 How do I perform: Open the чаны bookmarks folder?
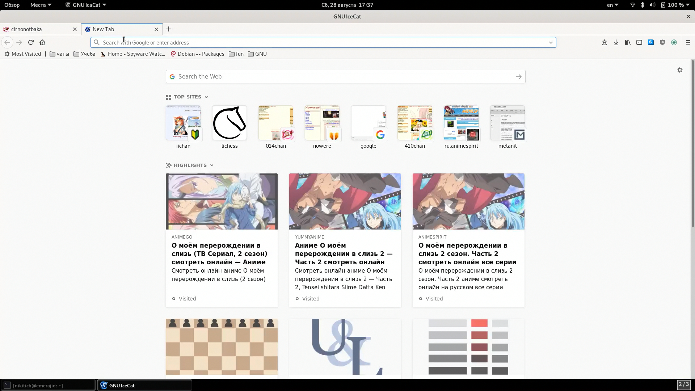tap(59, 54)
